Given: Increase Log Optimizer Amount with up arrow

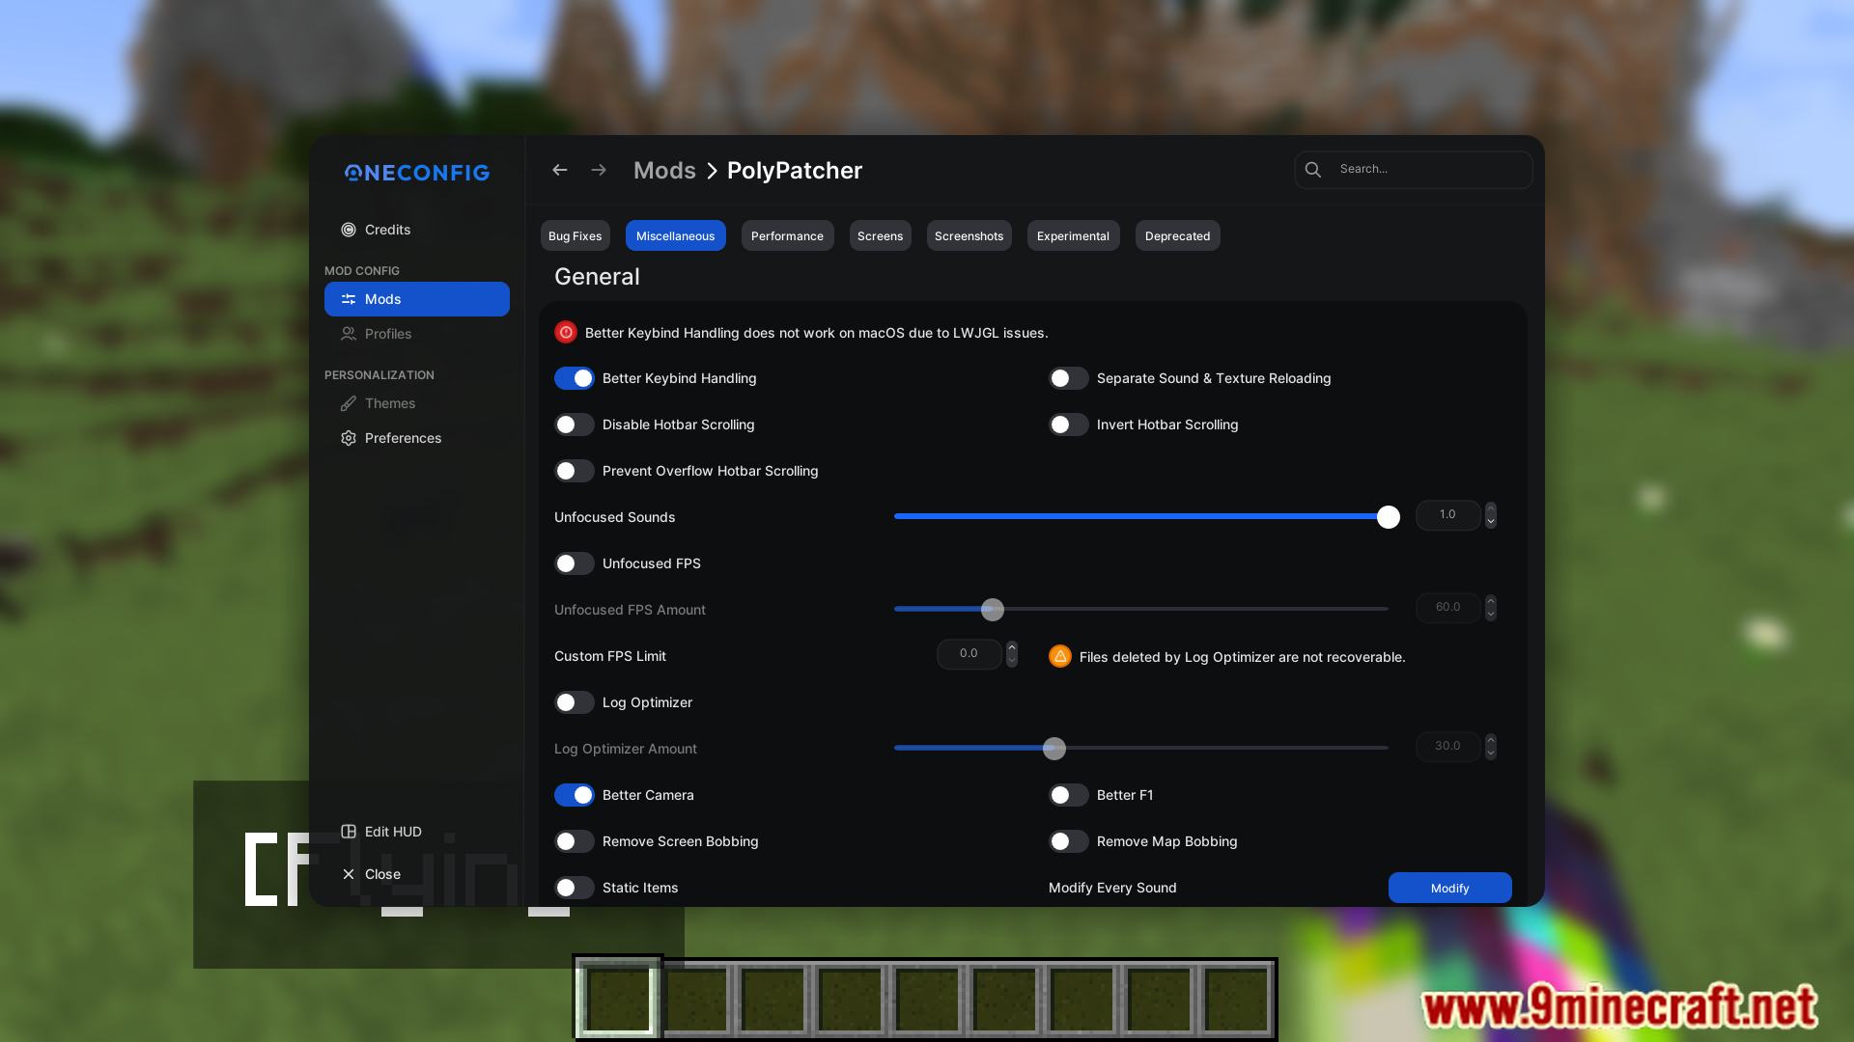Looking at the screenshot, I should (x=1491, y=740).
